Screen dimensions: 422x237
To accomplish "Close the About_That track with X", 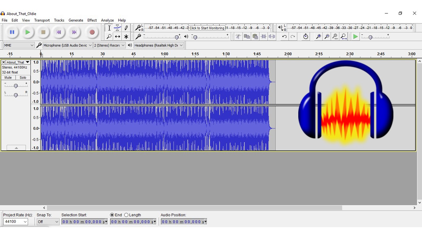I will tap(3, 62).
